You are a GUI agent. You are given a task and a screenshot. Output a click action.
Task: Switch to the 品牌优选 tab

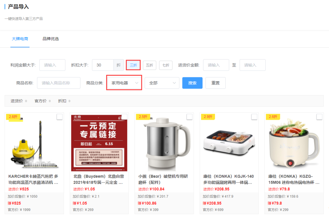pyautogui.click(x=51, y=39)
